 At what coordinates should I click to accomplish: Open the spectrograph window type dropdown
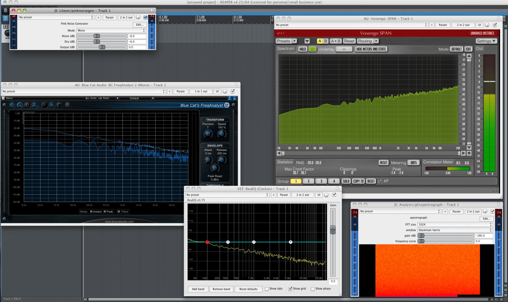pyautogui.click(x=455, y=230)
